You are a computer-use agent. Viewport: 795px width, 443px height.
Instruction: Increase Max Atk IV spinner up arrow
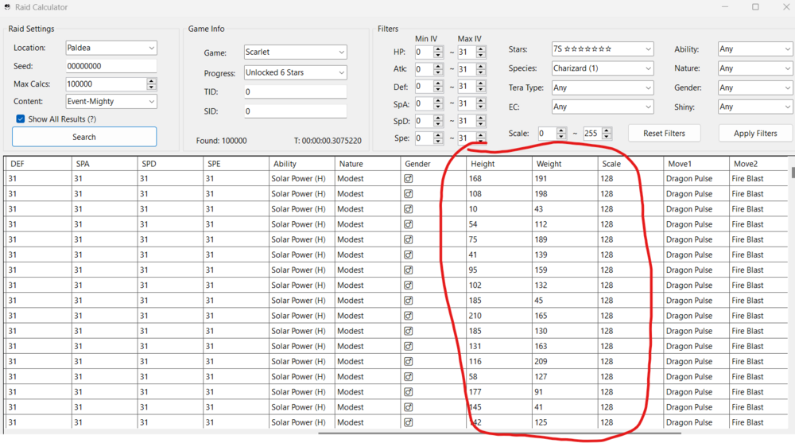click(x=481, y=66)
